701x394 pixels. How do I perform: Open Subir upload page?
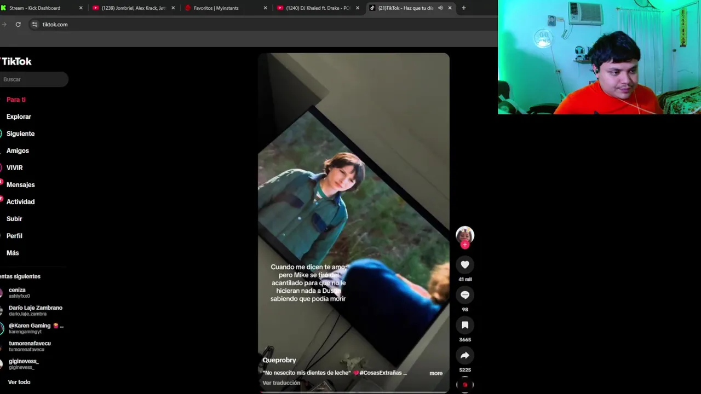(x=14, y=219)
